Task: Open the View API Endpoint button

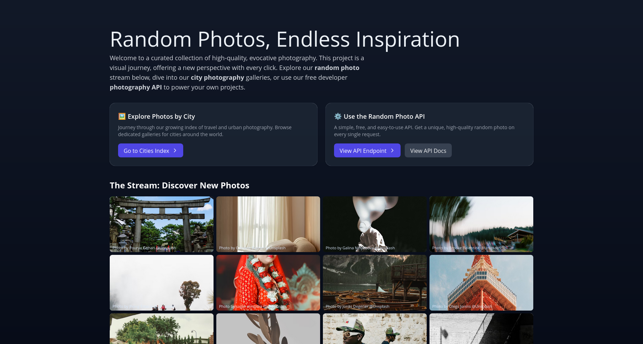Action: (x=367, y=150)
